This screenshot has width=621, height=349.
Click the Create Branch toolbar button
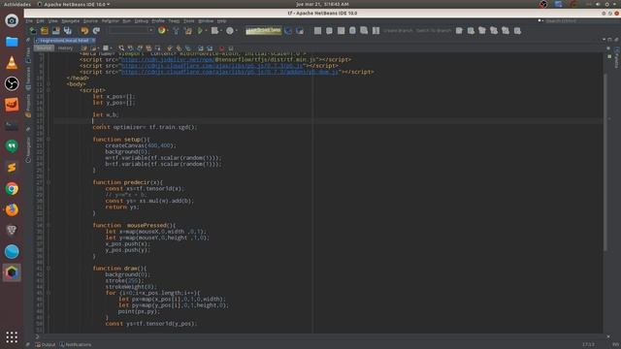(398, 30)
